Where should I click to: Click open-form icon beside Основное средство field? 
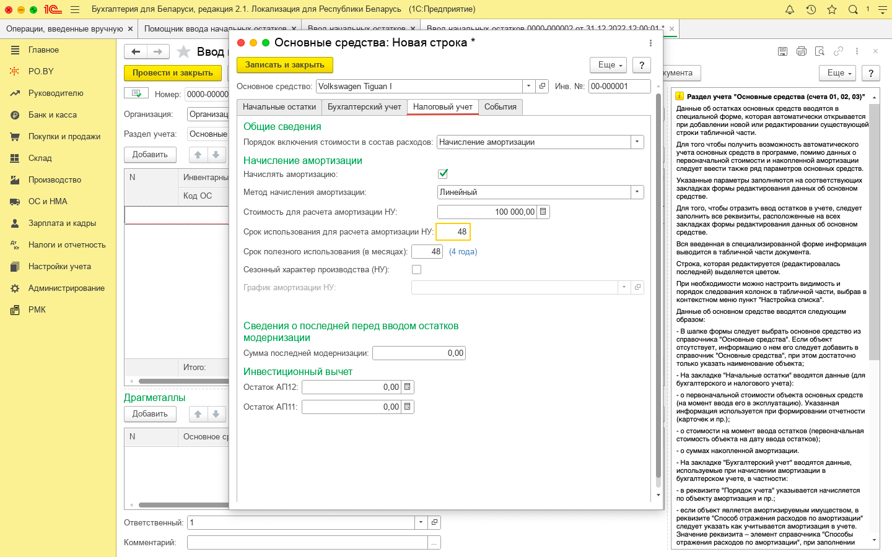pyautogui.click(x=543, y=86)
